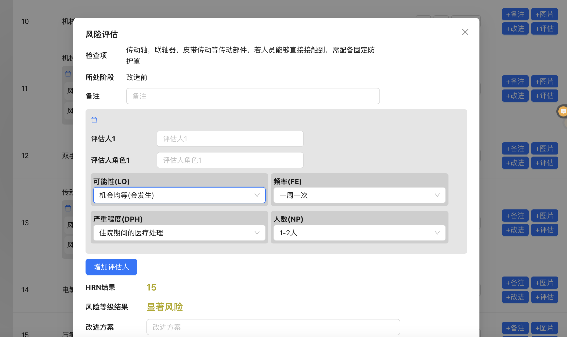
Task: Click the 改进方案 input field
Action: pos(273,327)
